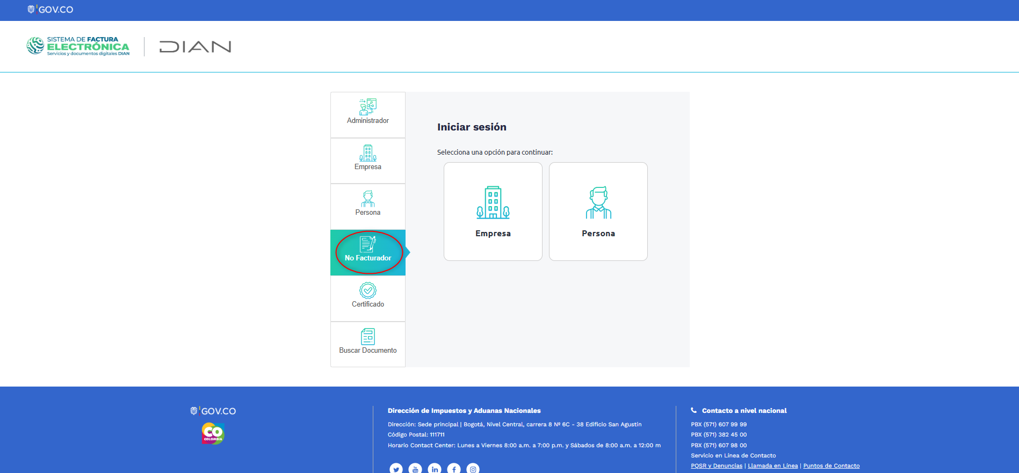Click the DIAN header logo
The height and width of the screenshot is (473, 1019).
(x=196, y=47)
